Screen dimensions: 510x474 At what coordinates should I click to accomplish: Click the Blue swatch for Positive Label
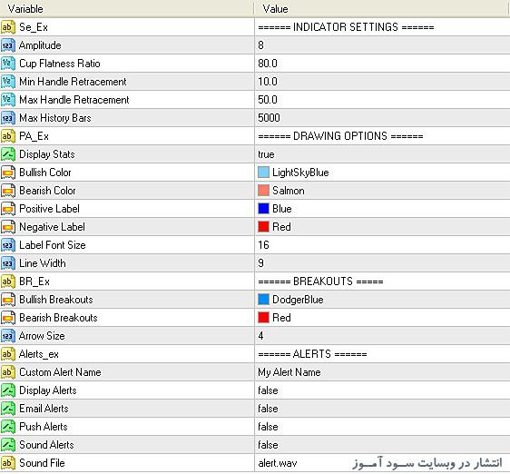(263, 209)
